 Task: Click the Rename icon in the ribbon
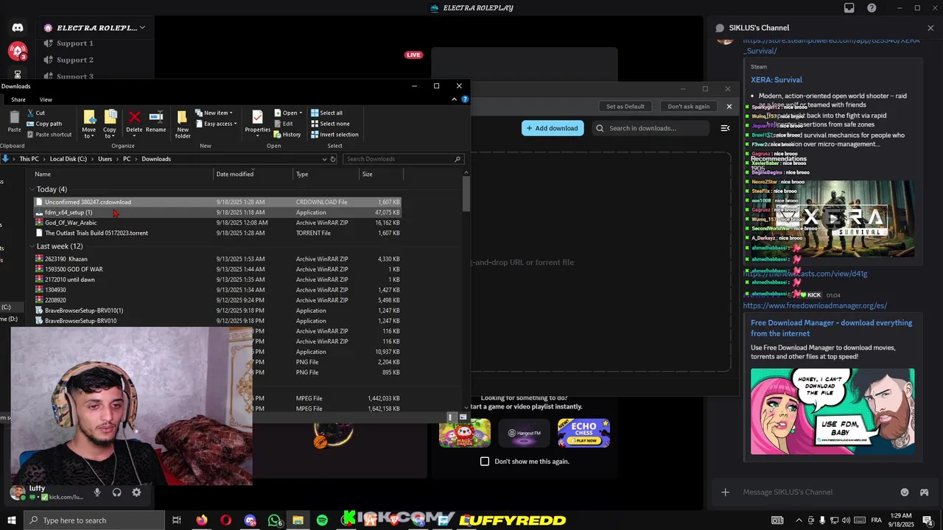tap(155, 117)
